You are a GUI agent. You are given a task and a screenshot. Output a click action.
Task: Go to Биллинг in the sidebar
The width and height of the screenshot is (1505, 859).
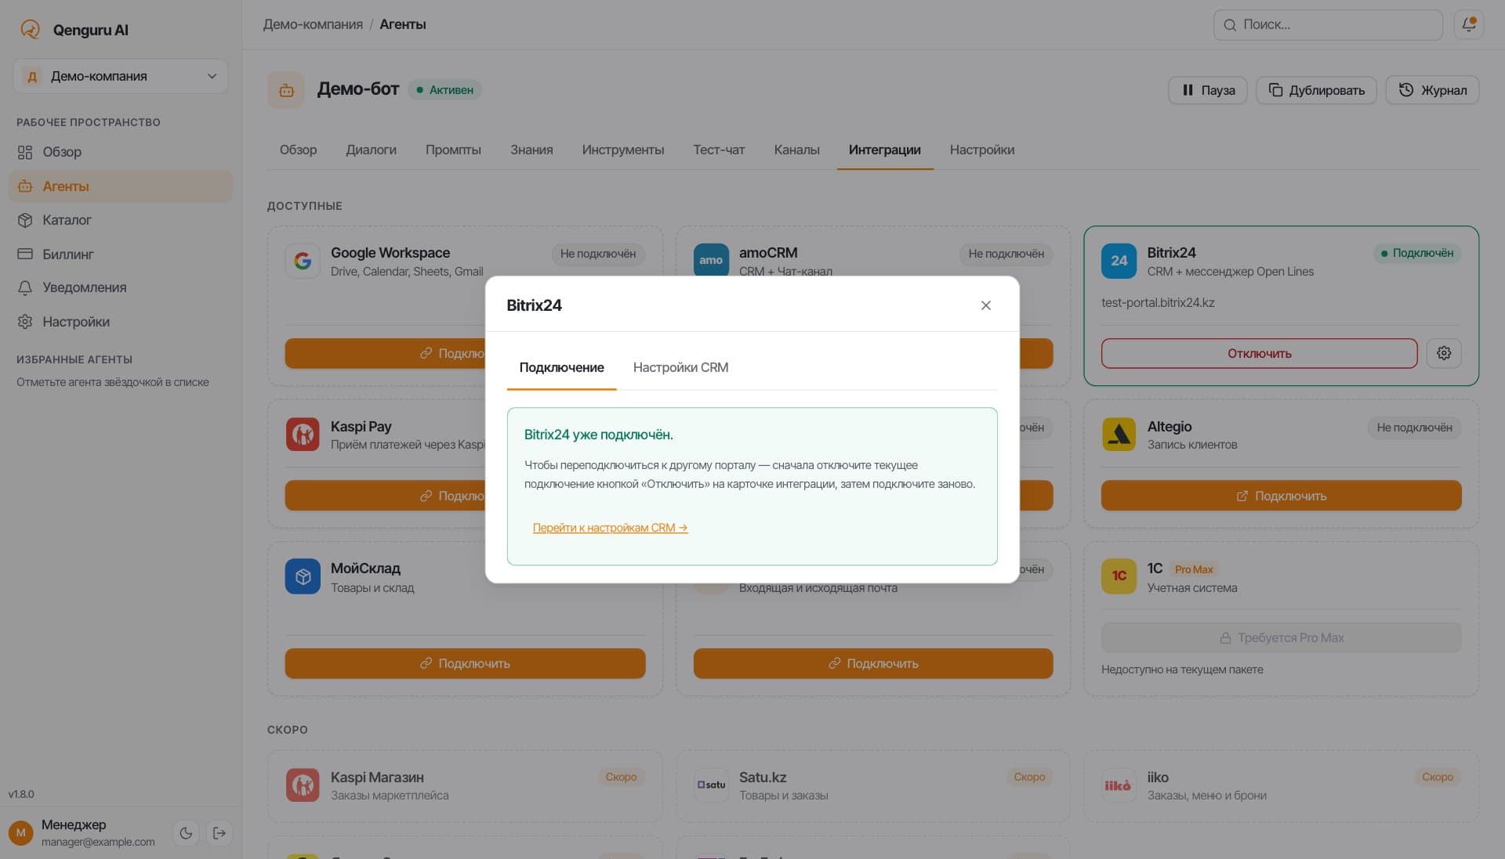(x=121, y=254)
